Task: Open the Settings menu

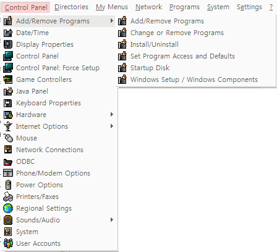Action: pos(249,7)
